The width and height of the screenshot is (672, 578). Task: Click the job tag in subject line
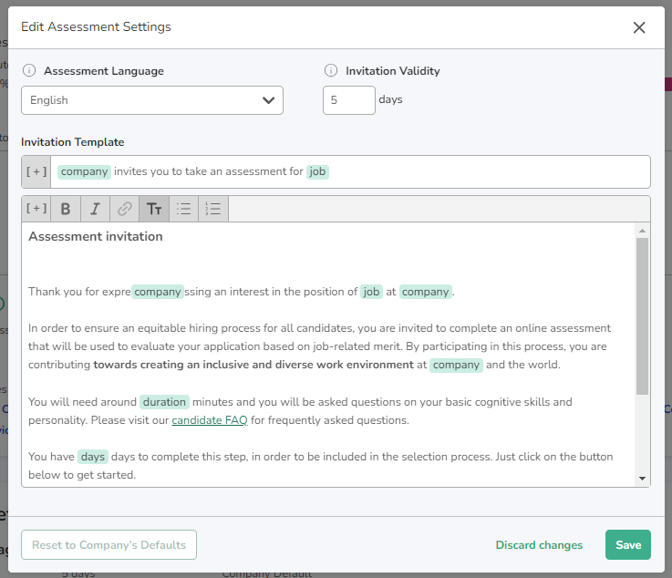[x=317, y=171]
